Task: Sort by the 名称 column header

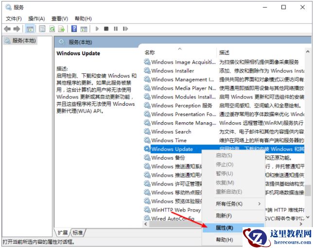Action: click(180, 52)
